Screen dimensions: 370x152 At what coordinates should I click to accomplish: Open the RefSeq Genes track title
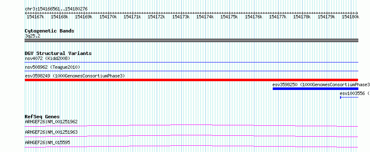pyautogui.click(x=42, y=117)
